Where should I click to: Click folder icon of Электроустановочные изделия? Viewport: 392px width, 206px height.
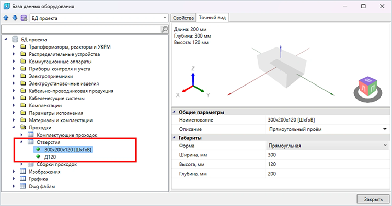23,83
